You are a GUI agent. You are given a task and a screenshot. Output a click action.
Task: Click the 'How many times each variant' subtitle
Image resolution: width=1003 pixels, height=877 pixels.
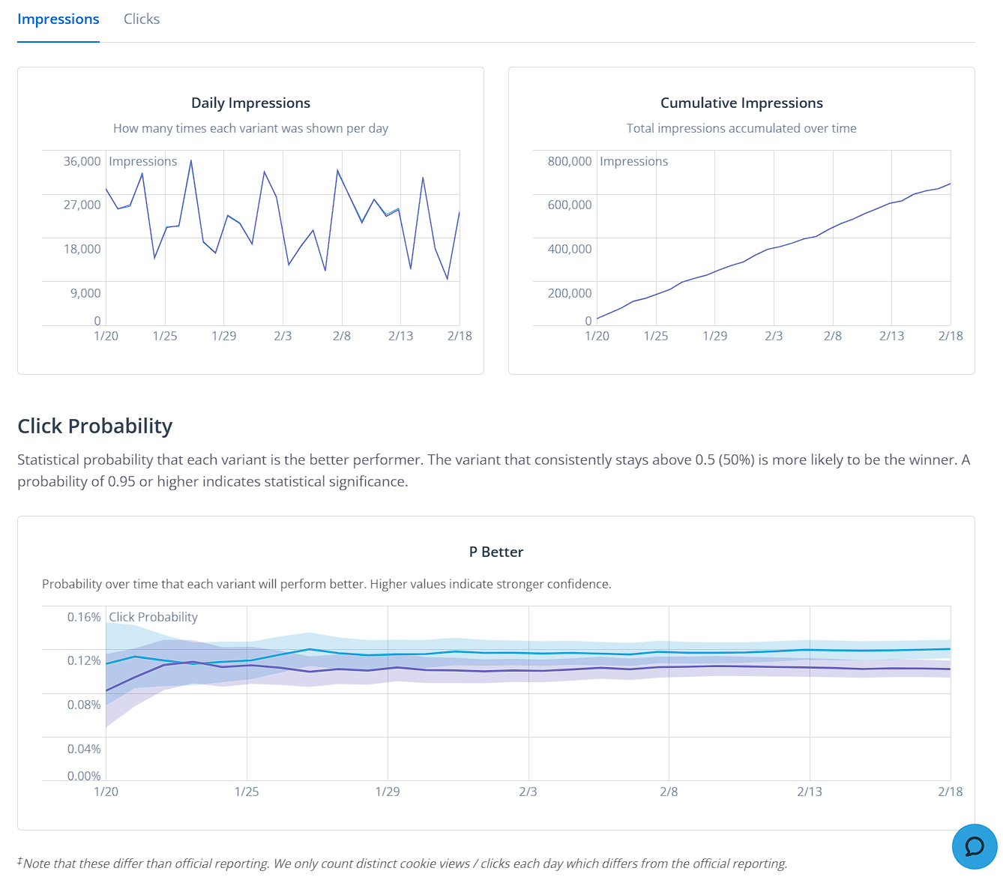pyautogui.click(x=250, y=129)
